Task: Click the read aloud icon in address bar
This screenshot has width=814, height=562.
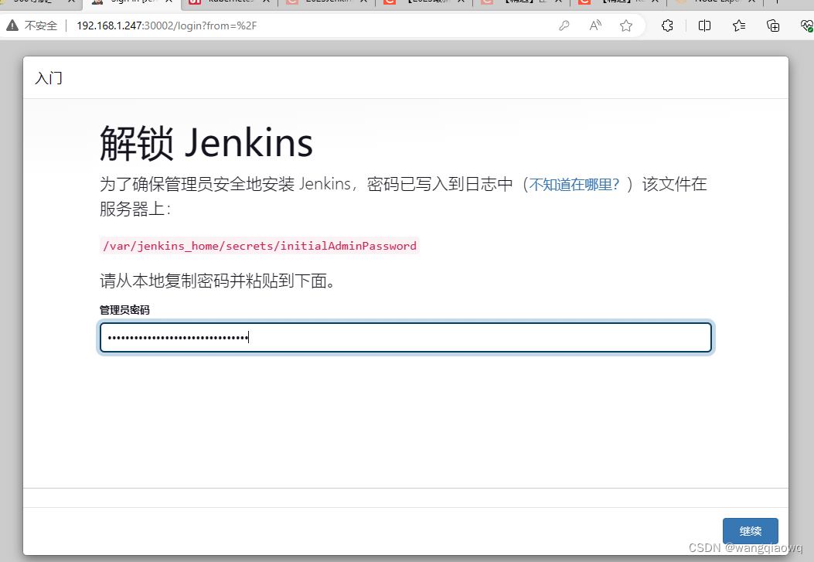Action: tap(595, 26)
